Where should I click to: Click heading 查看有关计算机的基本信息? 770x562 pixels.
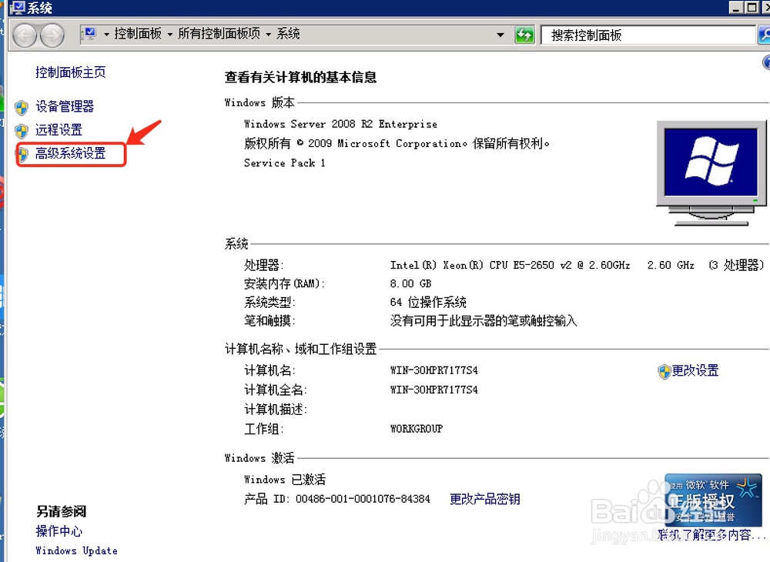(x=300, y=78)
